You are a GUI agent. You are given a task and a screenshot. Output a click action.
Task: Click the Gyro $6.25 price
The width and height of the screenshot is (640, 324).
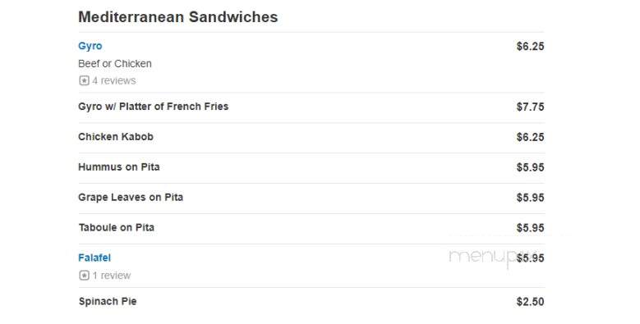pos(530,47)
